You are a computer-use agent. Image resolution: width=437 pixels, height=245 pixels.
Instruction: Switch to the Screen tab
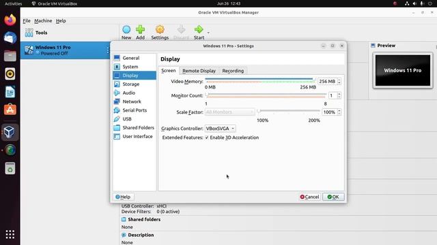click(x=169, y=71)
